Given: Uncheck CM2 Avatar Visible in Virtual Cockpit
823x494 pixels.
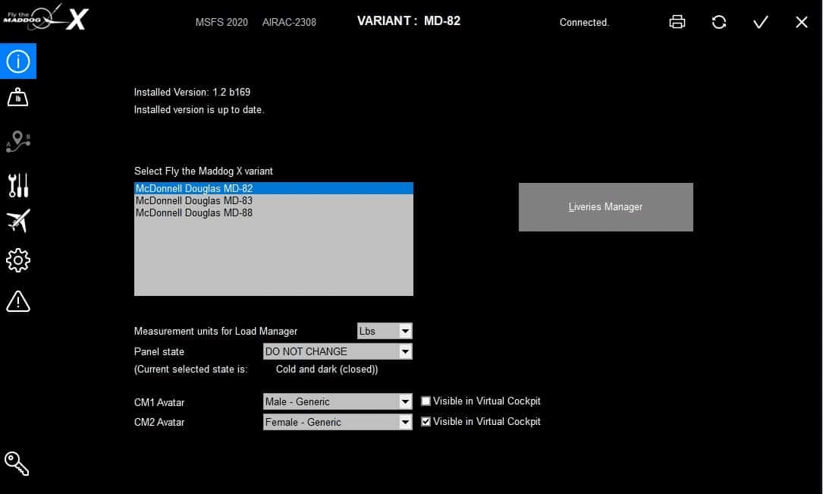Looking at the screenshot, I should tap(426, 422).
